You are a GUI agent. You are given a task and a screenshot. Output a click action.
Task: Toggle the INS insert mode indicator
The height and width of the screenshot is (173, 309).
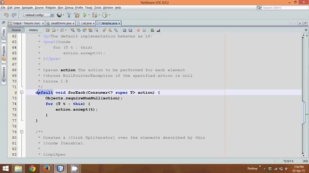point(305,161)
